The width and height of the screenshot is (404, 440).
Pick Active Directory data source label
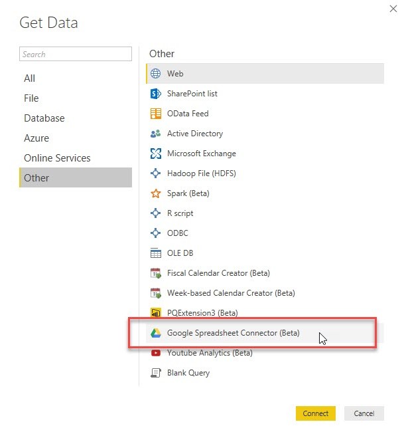[x=195, y=134]
